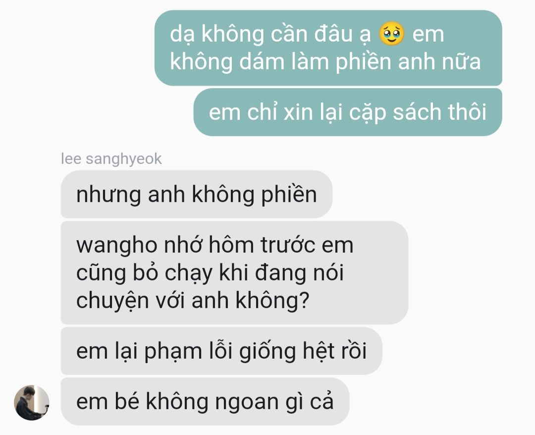
Task: Select the message starting with 'wangho nhớ hôm trước'
Action: pos(234,272)
